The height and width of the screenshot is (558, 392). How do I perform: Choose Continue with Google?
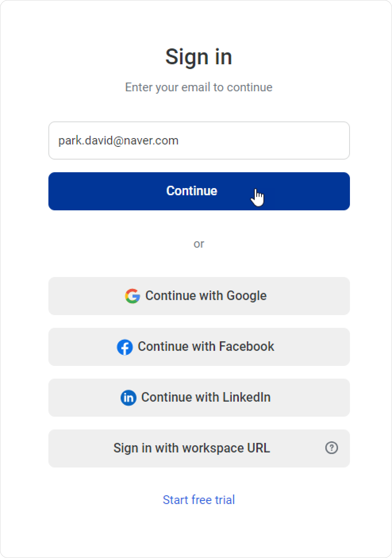pyautogui.click(x=198, y=296)
